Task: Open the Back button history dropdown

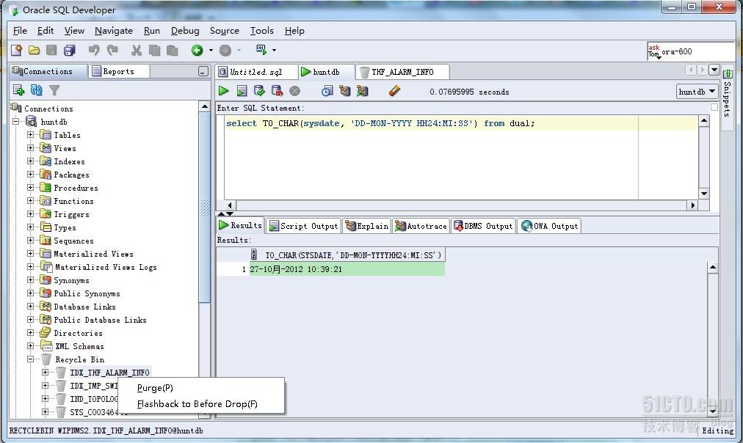Action: coord(211,50)
